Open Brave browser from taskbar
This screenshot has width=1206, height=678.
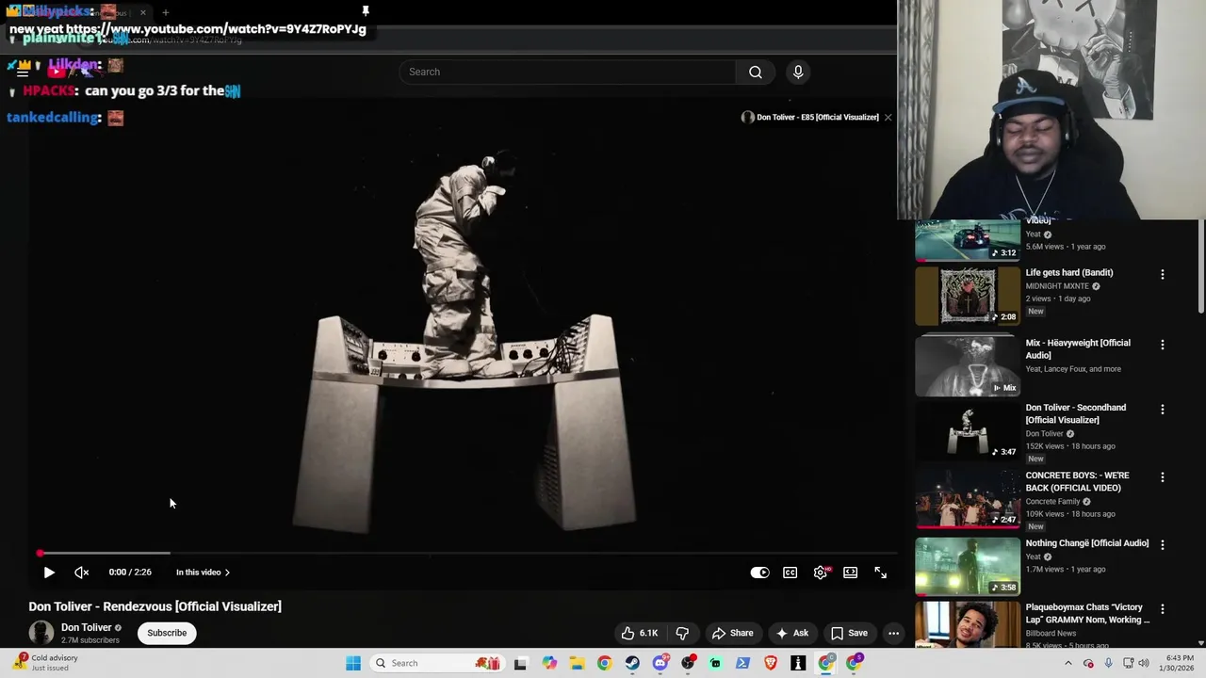click(x=771, y=663)
